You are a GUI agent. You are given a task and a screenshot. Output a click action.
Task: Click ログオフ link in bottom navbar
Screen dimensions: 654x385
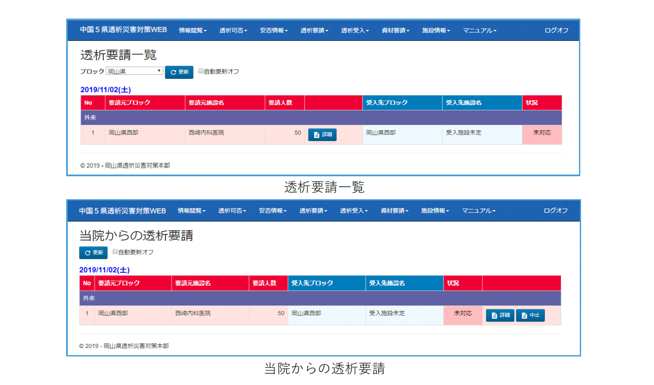coord(555,211)
